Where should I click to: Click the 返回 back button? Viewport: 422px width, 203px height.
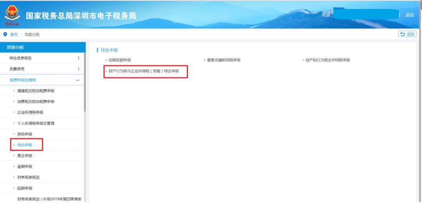pyautogui.click(x=407, y=34)
